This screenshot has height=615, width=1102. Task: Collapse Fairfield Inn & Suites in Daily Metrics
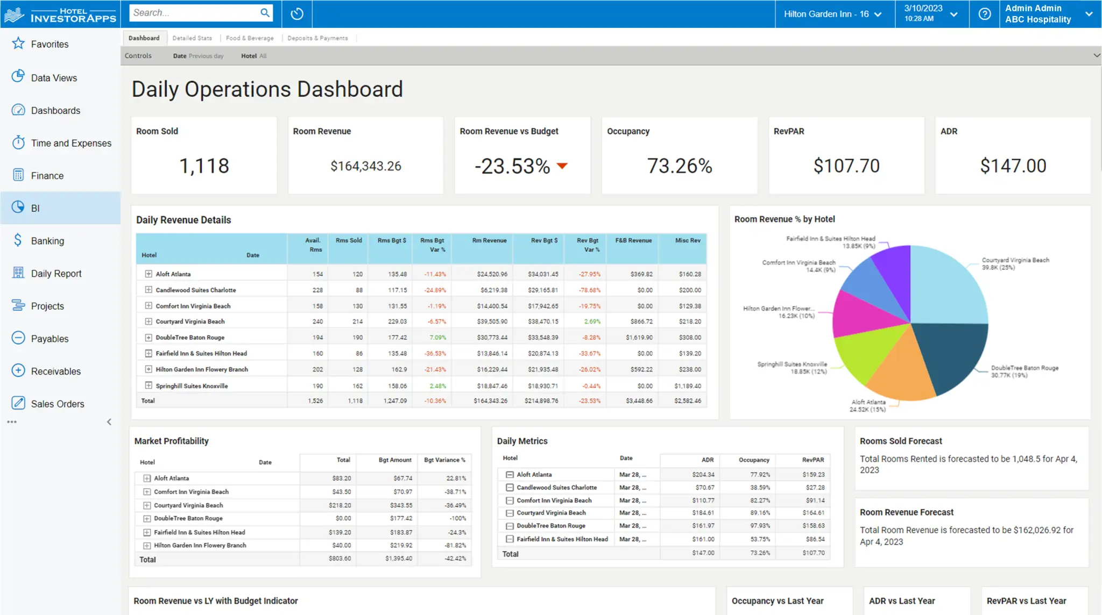[x=510, y=539]
